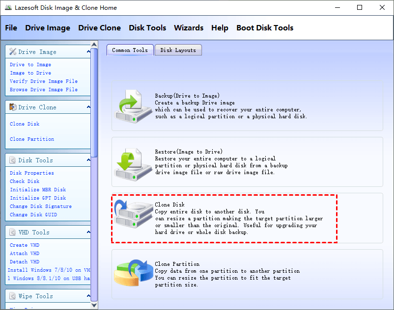Image resolution: width=394 pixels, height=310 pixels.
Task: Click the Restore(Image to Drive) title text
Action: coord(189,152)
